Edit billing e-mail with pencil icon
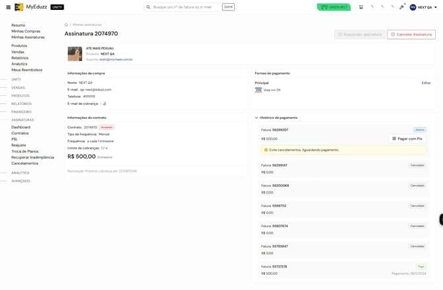 (x=104, y=104)
